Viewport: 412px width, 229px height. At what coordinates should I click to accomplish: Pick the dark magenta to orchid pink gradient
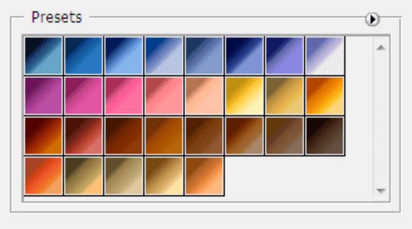(x=83, y=96)
